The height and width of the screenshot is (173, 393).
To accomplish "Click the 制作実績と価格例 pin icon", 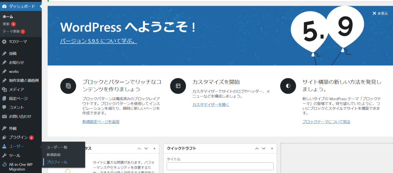I will (x=4, y=80).
